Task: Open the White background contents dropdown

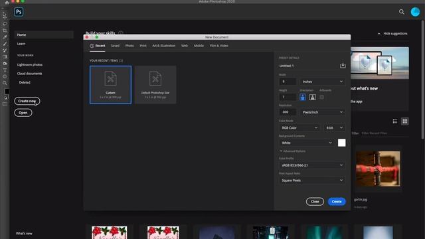Action: click(307, 143)
